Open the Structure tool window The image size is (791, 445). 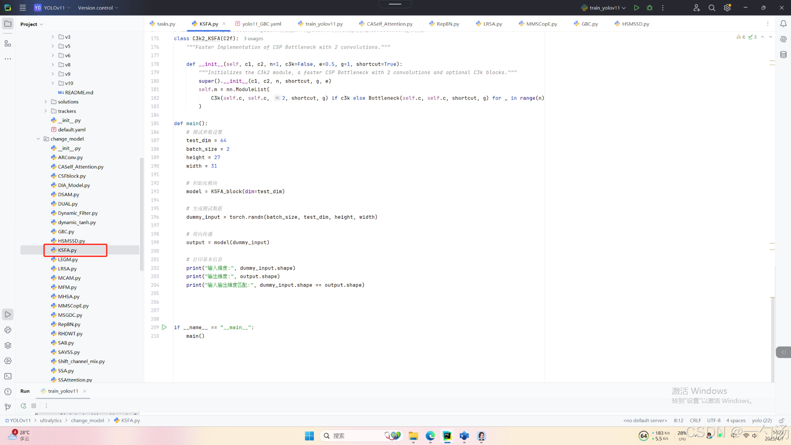pyautogui.click(x=8, y=43)
